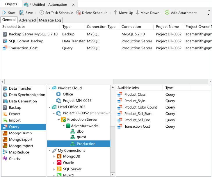Open Set Task Schedule

(x=56, y=13)
